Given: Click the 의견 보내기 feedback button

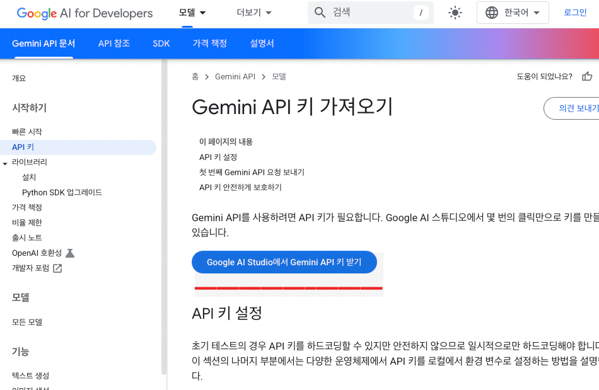Looking at the screenshot, I should tap(571, 108).
